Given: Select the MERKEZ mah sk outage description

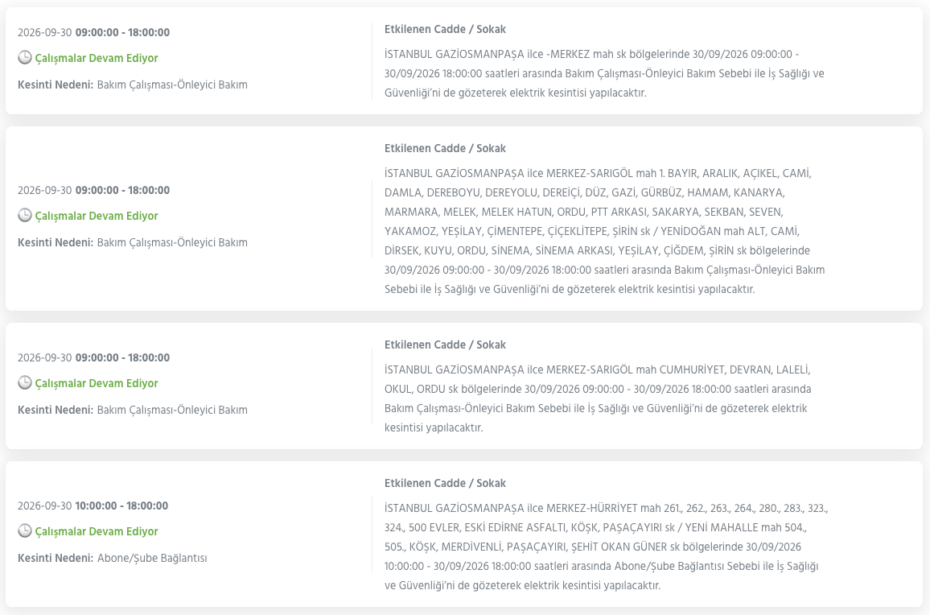Looking at the screenshot, I should pyautogui.click(x=604, y=73).
